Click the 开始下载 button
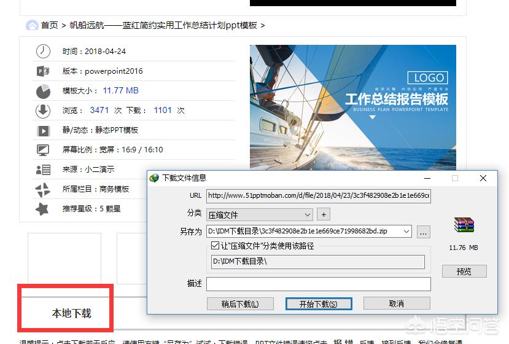The height and width of the screenshot is (344, 509). (319, 303)
